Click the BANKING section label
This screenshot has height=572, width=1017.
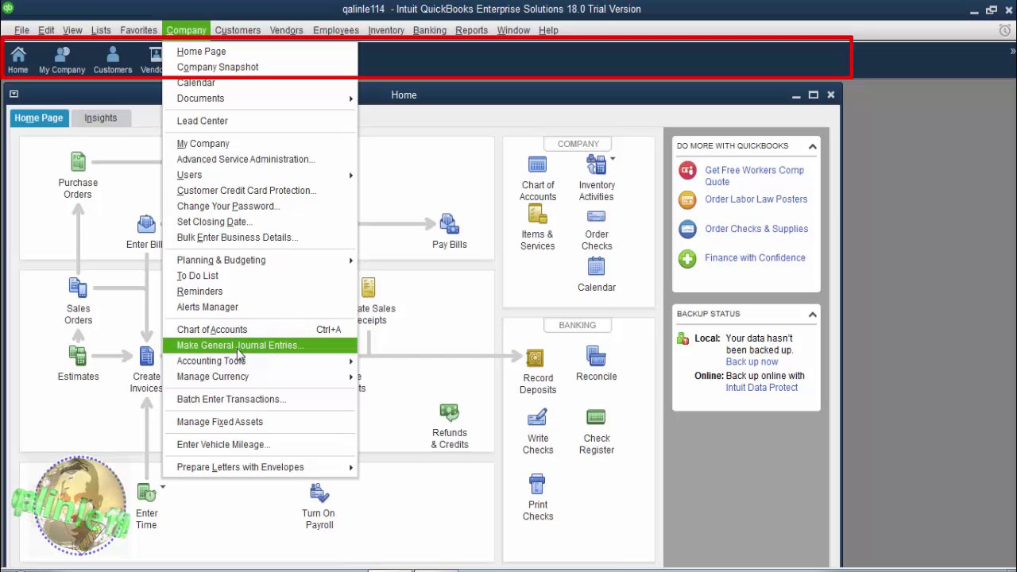(x=577, y=325)
